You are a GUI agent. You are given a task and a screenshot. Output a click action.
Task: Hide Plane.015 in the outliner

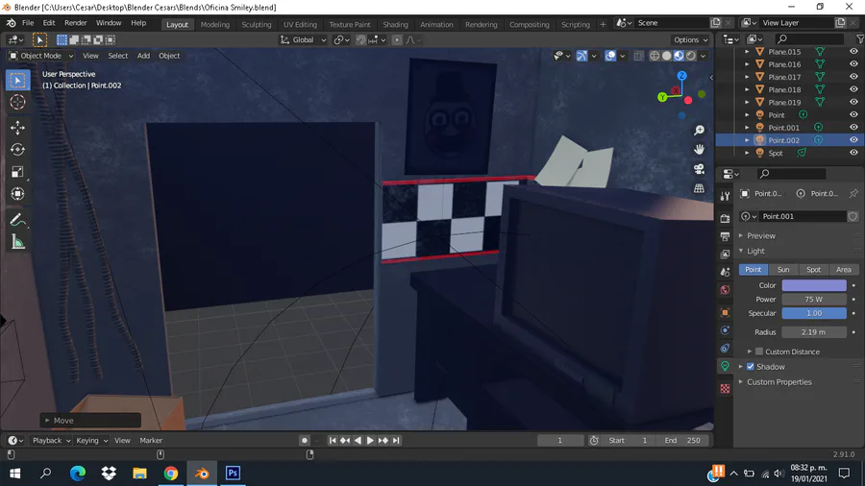[853, 51]
